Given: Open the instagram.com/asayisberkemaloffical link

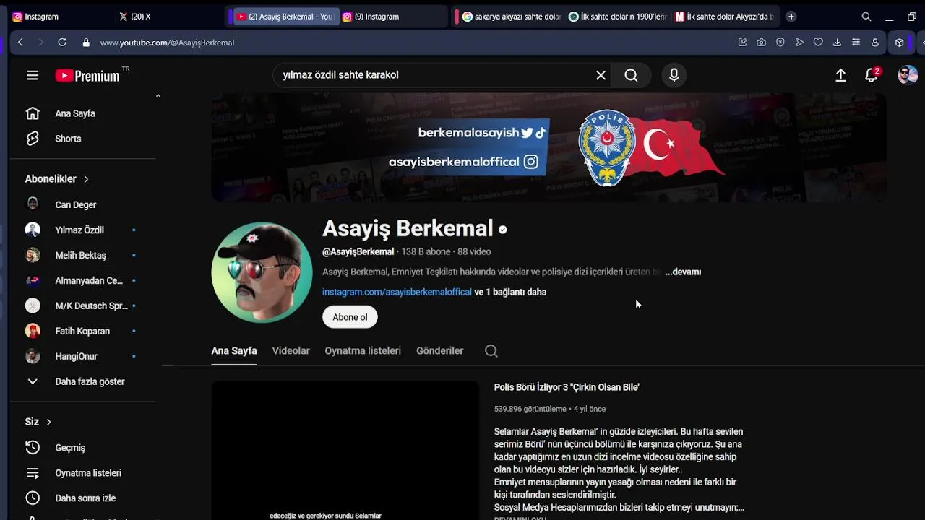Looking at the screenshot, I should click(397, 292).
